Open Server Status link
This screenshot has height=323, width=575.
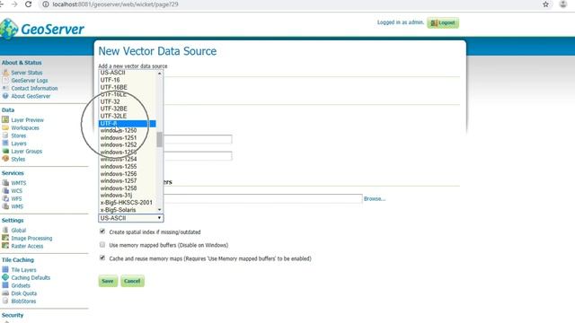click(x=27, y=73)
